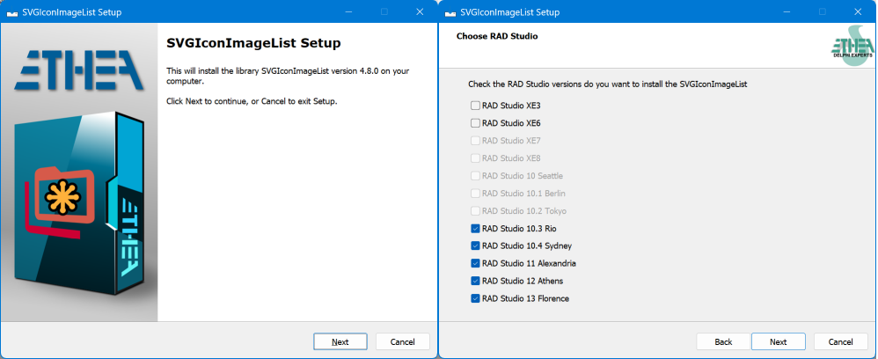
Task: Click the disabled maximize button of right window
Action: point(823,11)
